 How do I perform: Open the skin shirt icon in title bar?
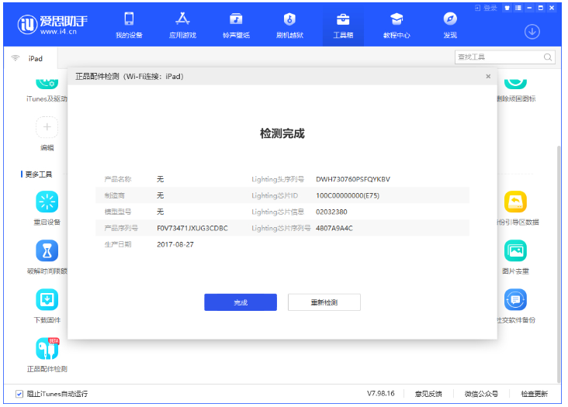pos(507,8)
